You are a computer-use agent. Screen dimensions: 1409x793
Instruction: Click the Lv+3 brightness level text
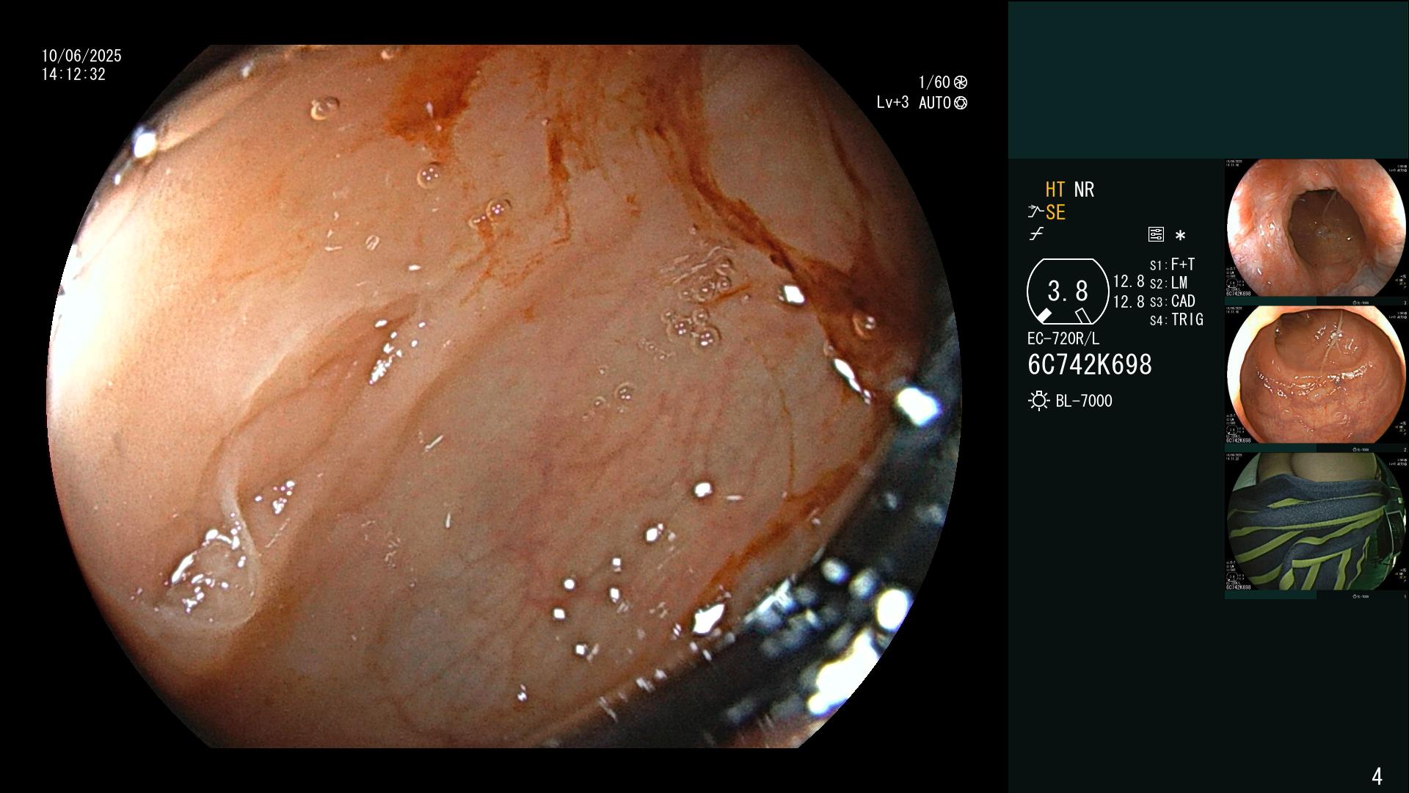pos(892,103)
